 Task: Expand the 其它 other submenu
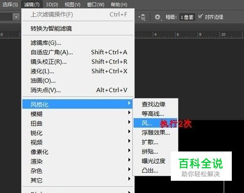click(78, 180)
